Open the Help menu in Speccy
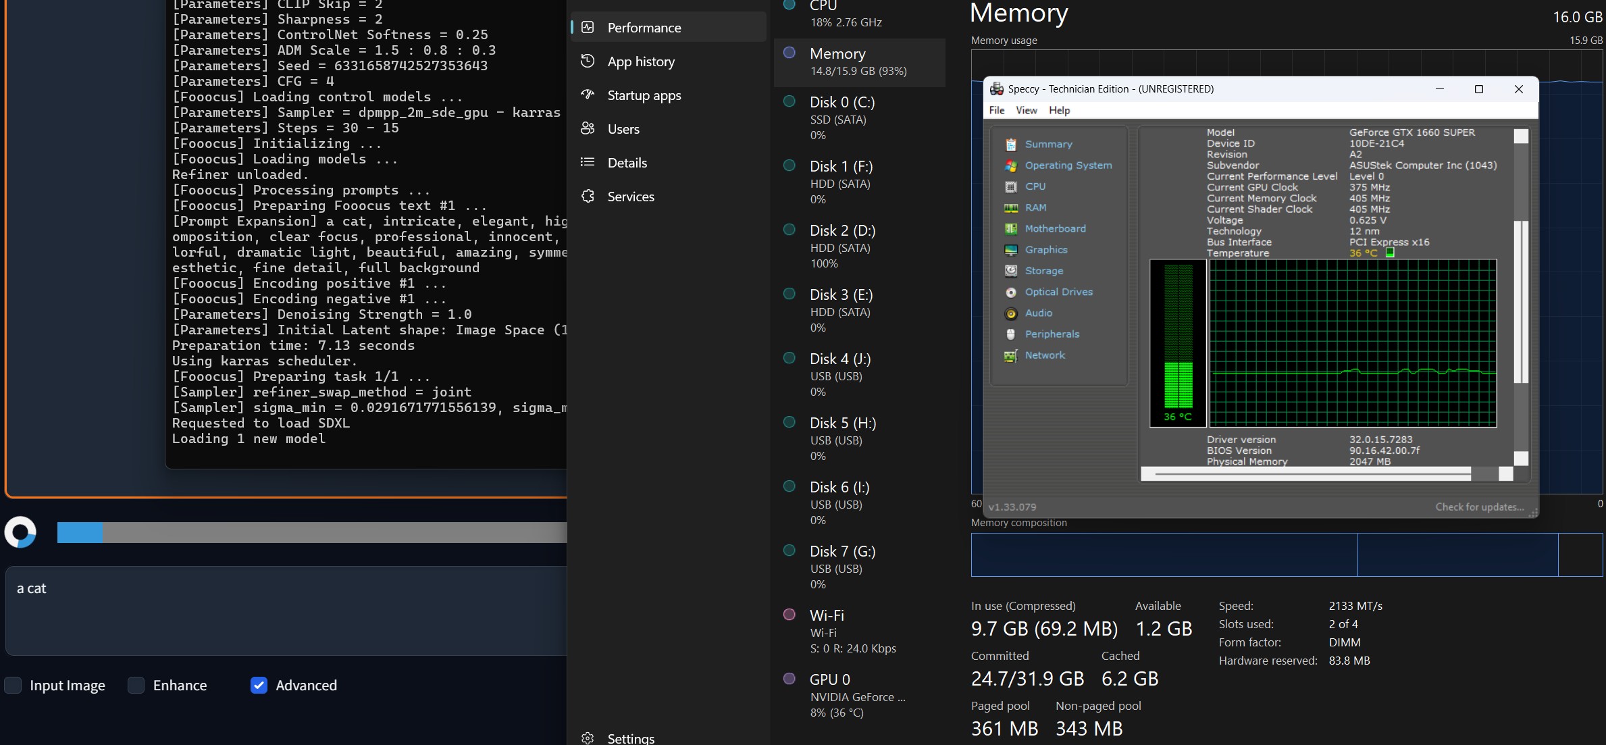The width and height of the screenshot is (1606, 745). (1059, 110)
